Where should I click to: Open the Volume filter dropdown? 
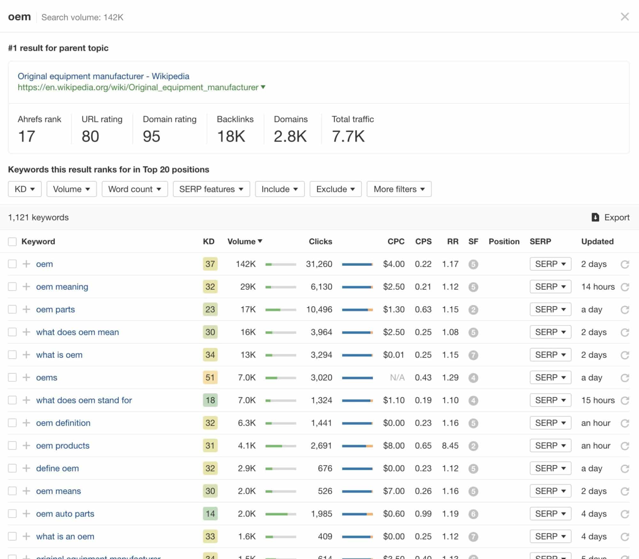[72, 189]
